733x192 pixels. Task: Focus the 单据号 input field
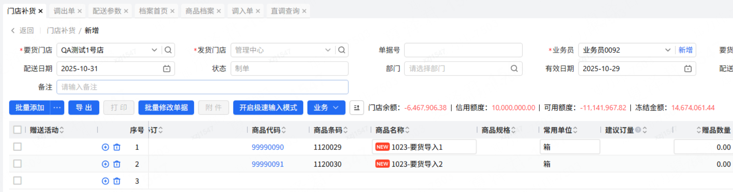point(463,50)
